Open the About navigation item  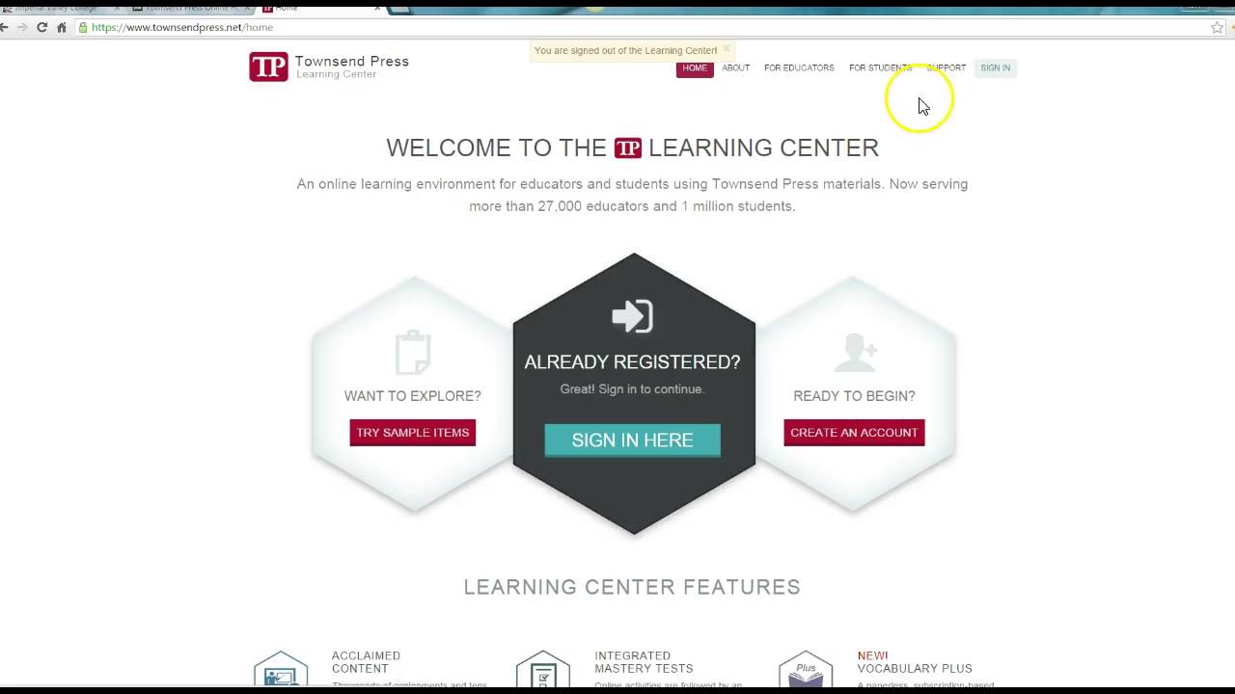pos(735,68)
